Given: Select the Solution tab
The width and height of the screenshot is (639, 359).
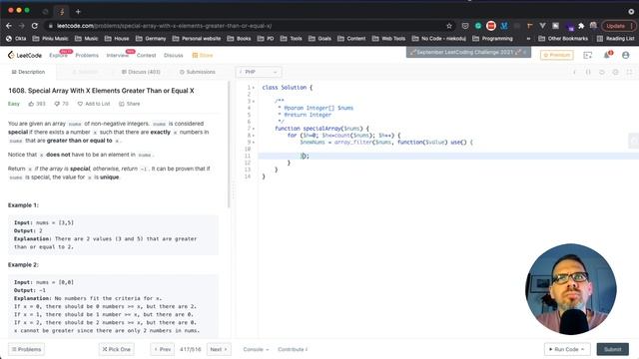Looking at the screenshot, I should pyautogui.click(x=85, y=72).
